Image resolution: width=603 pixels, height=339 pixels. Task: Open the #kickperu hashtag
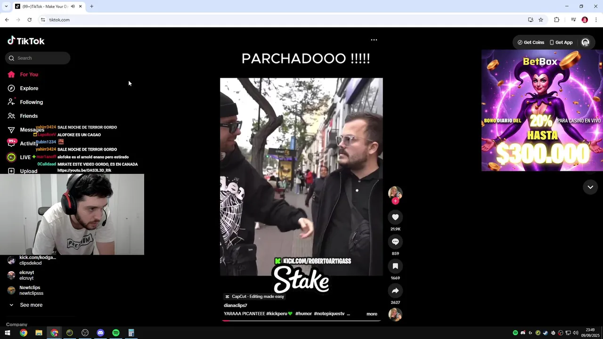(279, 314)
